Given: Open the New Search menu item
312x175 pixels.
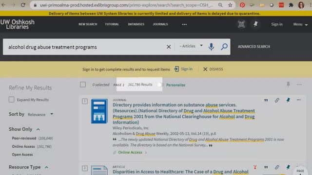Looking at the screenshot, I should coord(88,24).
